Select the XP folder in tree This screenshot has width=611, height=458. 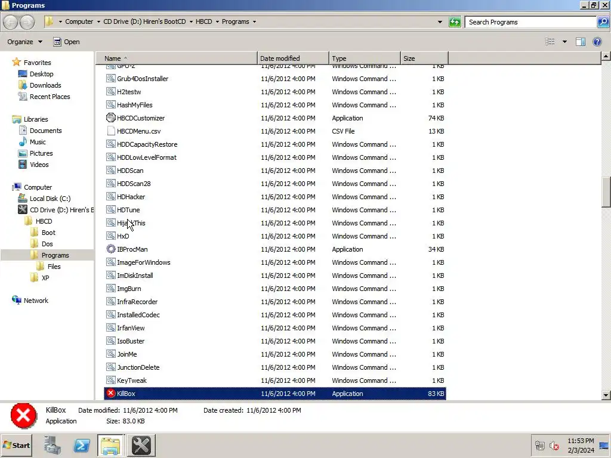pyautogui.click(x=45, y=278)
